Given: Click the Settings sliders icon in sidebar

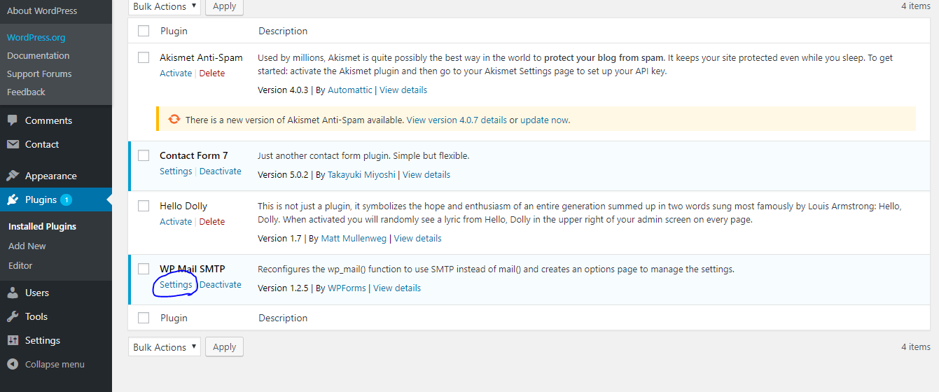Looking at the screenshot, I should point(13,340).
